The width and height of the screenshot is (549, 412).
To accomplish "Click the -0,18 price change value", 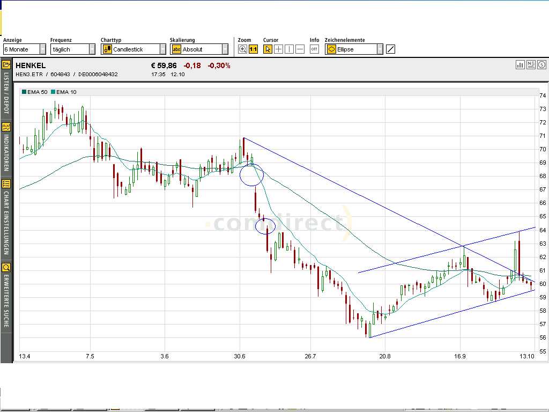I will click(192, 65).
